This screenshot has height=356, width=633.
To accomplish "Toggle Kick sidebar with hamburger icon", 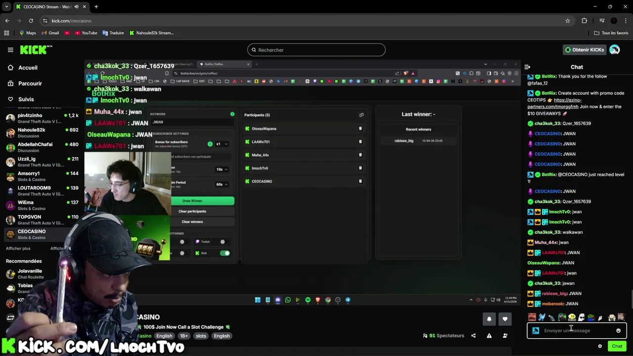I will click(x=10, y=50).
